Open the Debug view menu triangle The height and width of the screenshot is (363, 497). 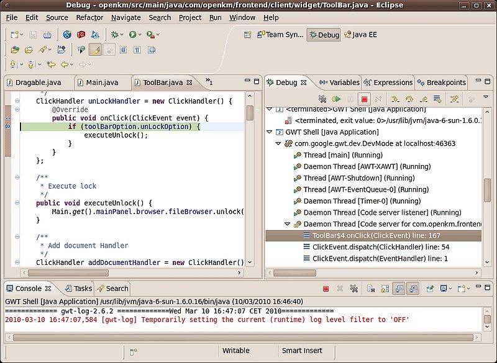[486, 97]
